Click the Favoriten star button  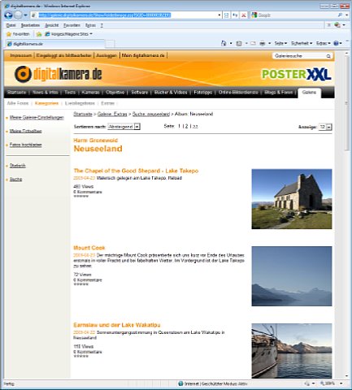pos(18,34)
